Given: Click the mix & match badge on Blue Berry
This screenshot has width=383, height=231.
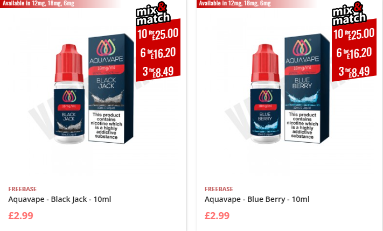Looking at the screenshot, I should click(x=349, y=13).
